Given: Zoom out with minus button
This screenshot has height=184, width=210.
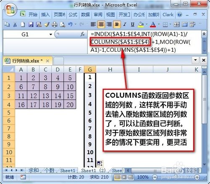Looking at the screenshot, I should pos(155,177).
